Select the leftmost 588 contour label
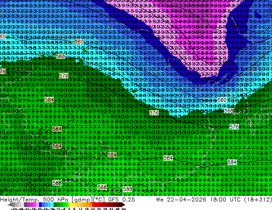Screen dimensions: 272x210 [x=57, y=183]
